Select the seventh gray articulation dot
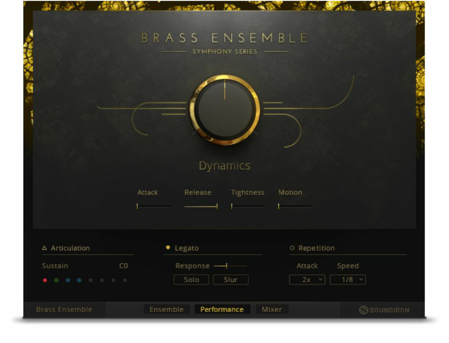449x343 pixels. [x=113, y=280]
